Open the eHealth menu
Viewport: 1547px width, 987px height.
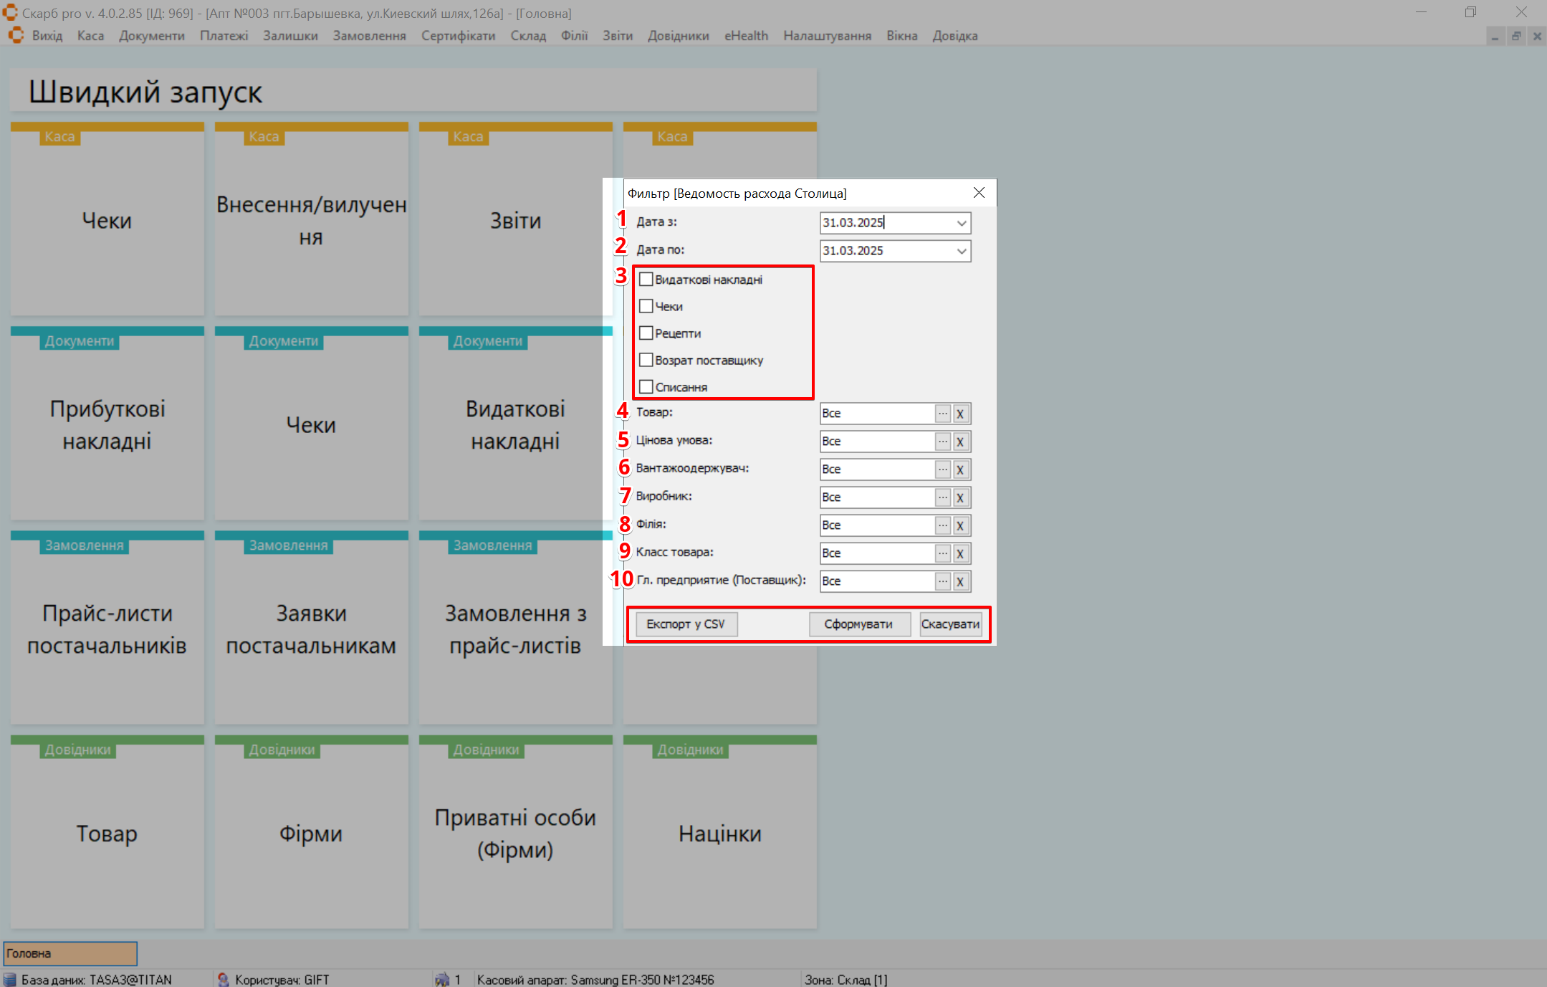point(746,36)
